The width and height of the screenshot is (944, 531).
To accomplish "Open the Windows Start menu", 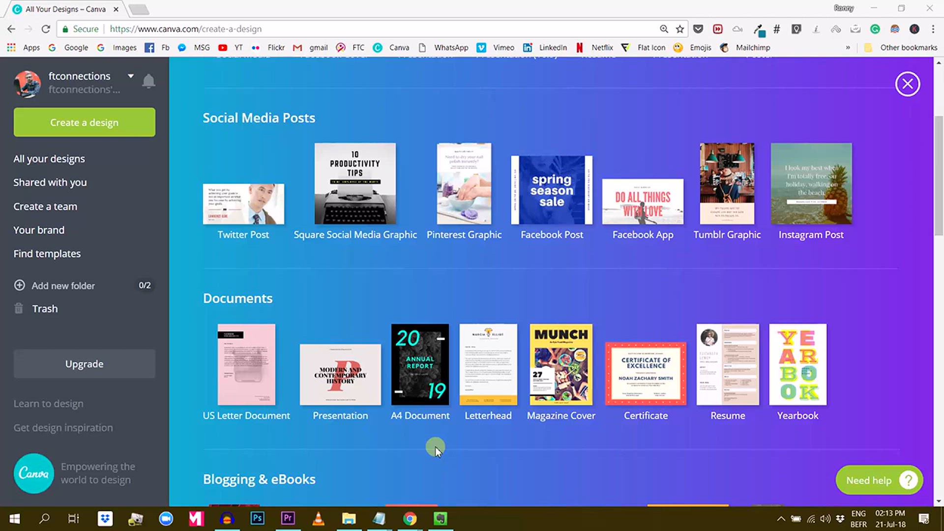I will [15, 519].
